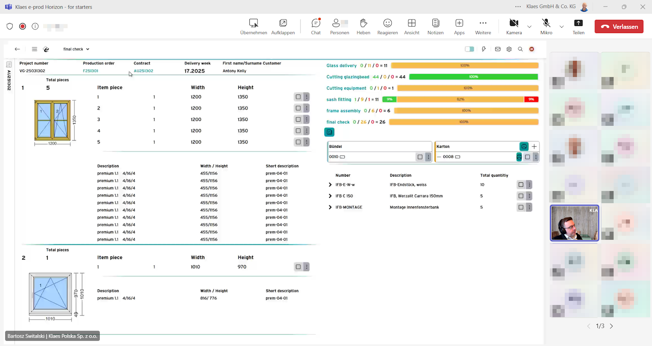Click the plus icon to add Karton
The width and height of the screenshot is (652, 346).
click(x=534, y=147)
